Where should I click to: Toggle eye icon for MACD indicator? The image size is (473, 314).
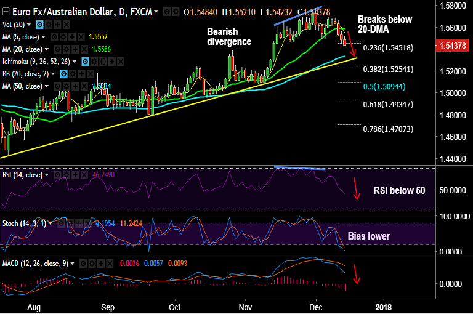point(83,264)
